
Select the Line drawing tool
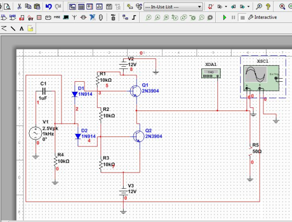(13, 29)
